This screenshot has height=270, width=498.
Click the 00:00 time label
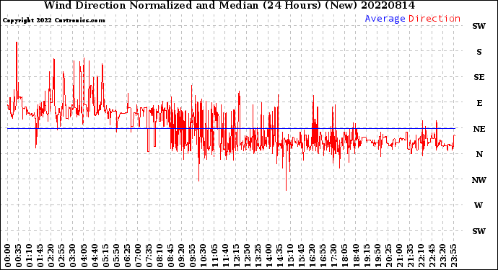8,256
